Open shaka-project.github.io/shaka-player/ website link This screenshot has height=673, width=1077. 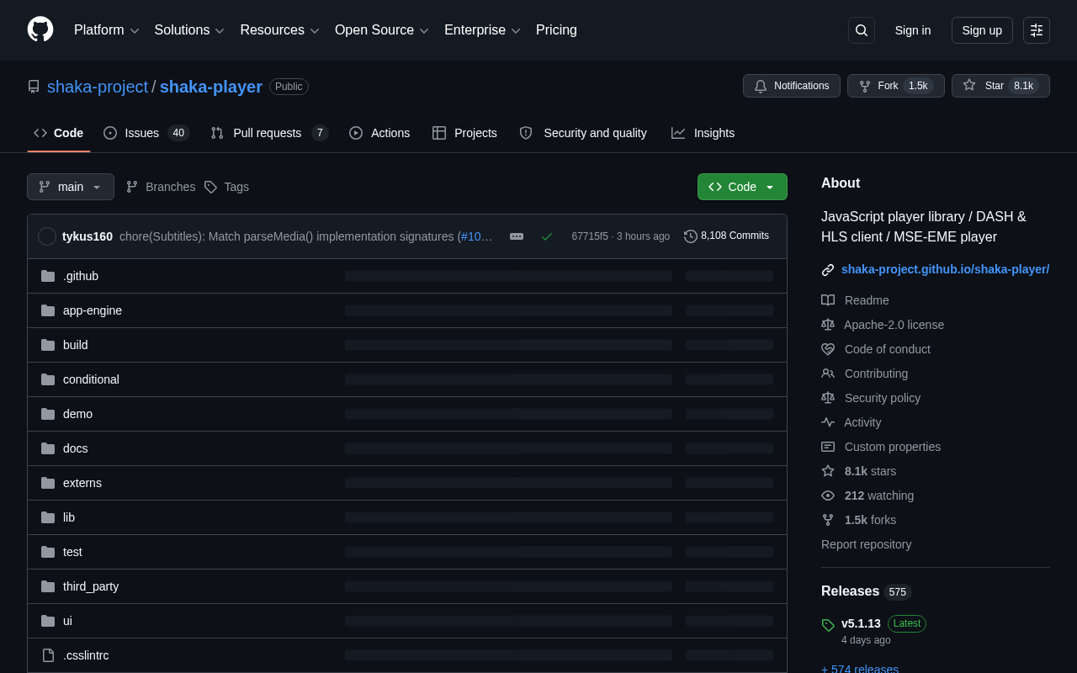click(x=945, y=269)
